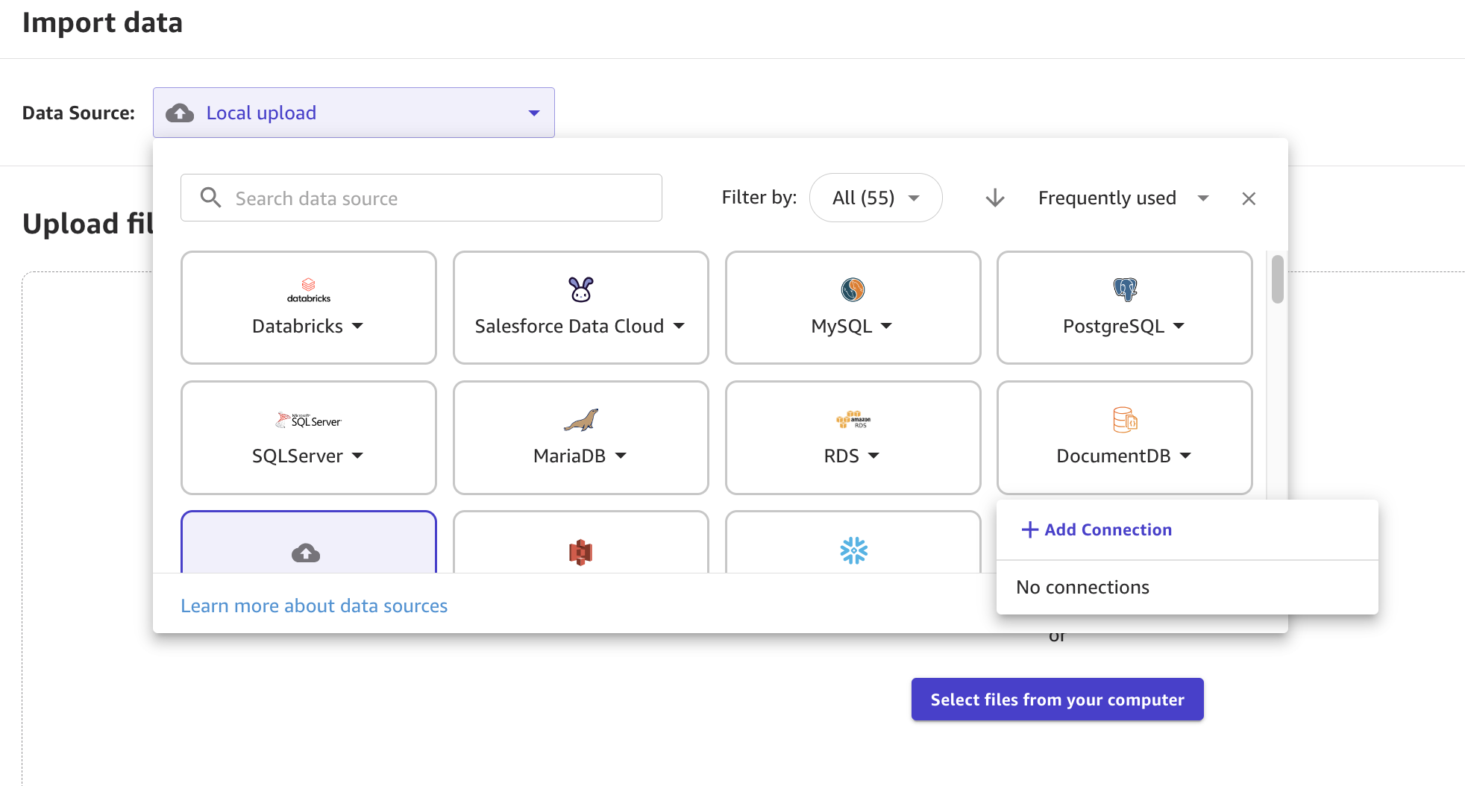The height and width of the screenshot is (786, 1465).
Task: Expand the MySQL connections arrow
Action: pyautogui.click(x=886, y=327)
